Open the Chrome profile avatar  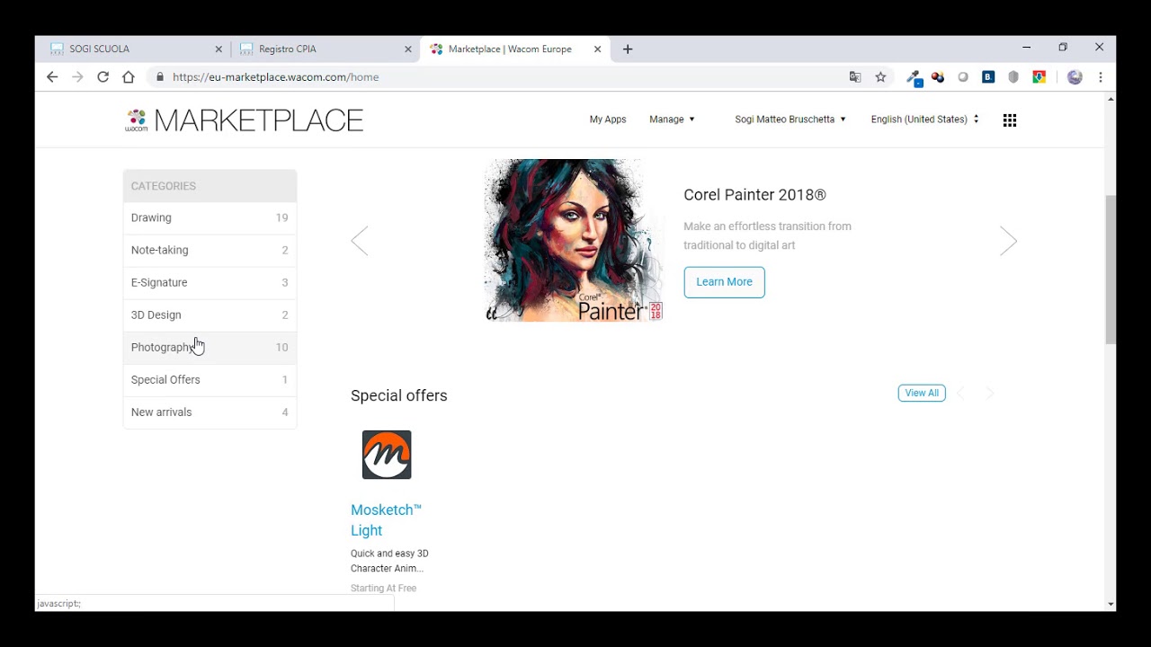pyautogui.click(x=1075, y=77)
